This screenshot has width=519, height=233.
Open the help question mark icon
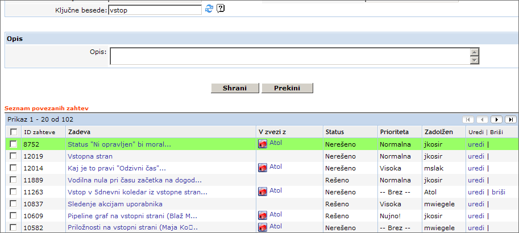click(221, 9)
